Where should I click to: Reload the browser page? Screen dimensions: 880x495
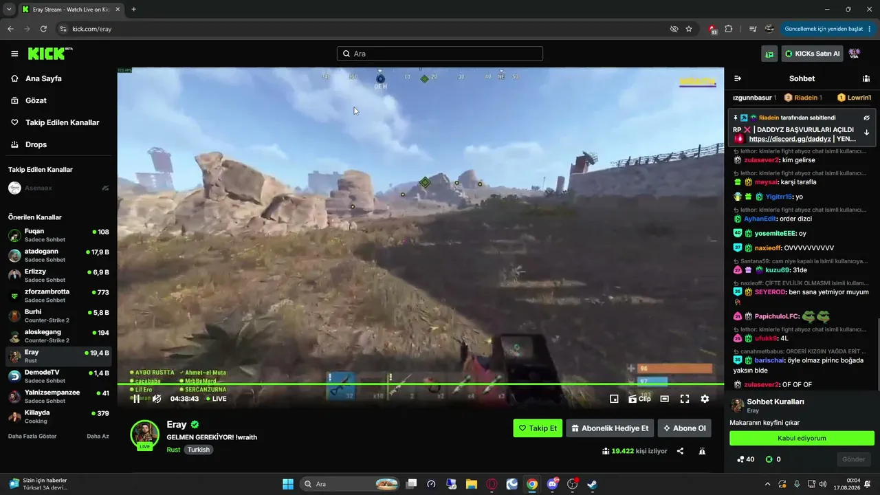point(43,29)
